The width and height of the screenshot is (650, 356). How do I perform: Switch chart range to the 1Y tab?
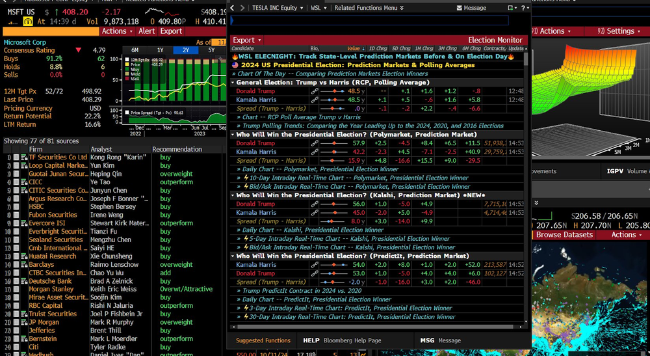coord(161,50)
